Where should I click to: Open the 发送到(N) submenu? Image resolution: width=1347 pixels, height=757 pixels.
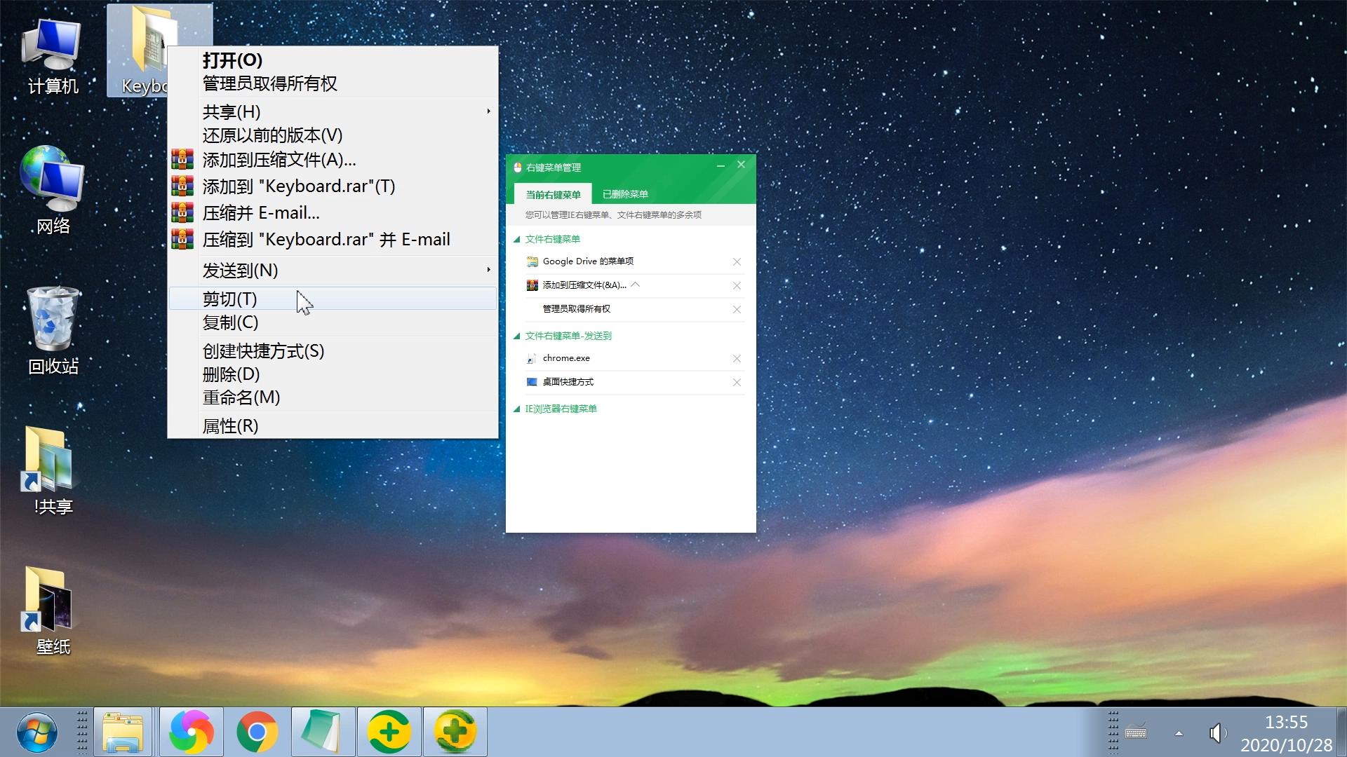tap(241, 271)
